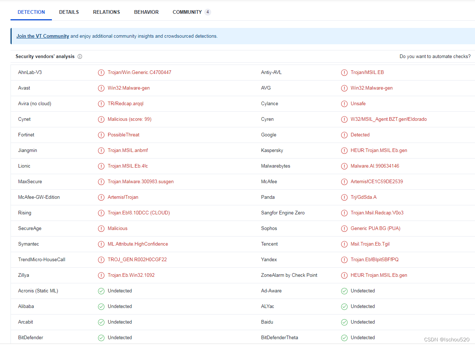The image size is (475, 345).
Task: Click the green check icon for Alibaba
Action: (x=101, y=307)
